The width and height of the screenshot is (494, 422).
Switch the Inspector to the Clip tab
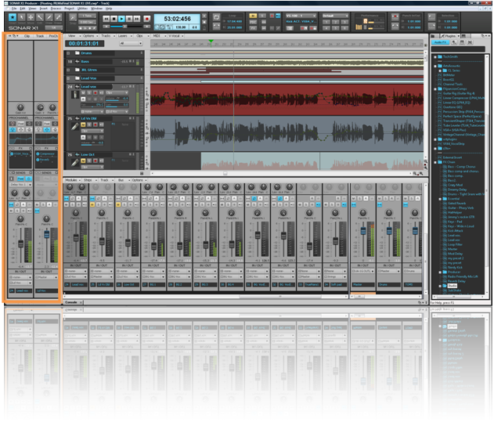(x=27, y=36)
